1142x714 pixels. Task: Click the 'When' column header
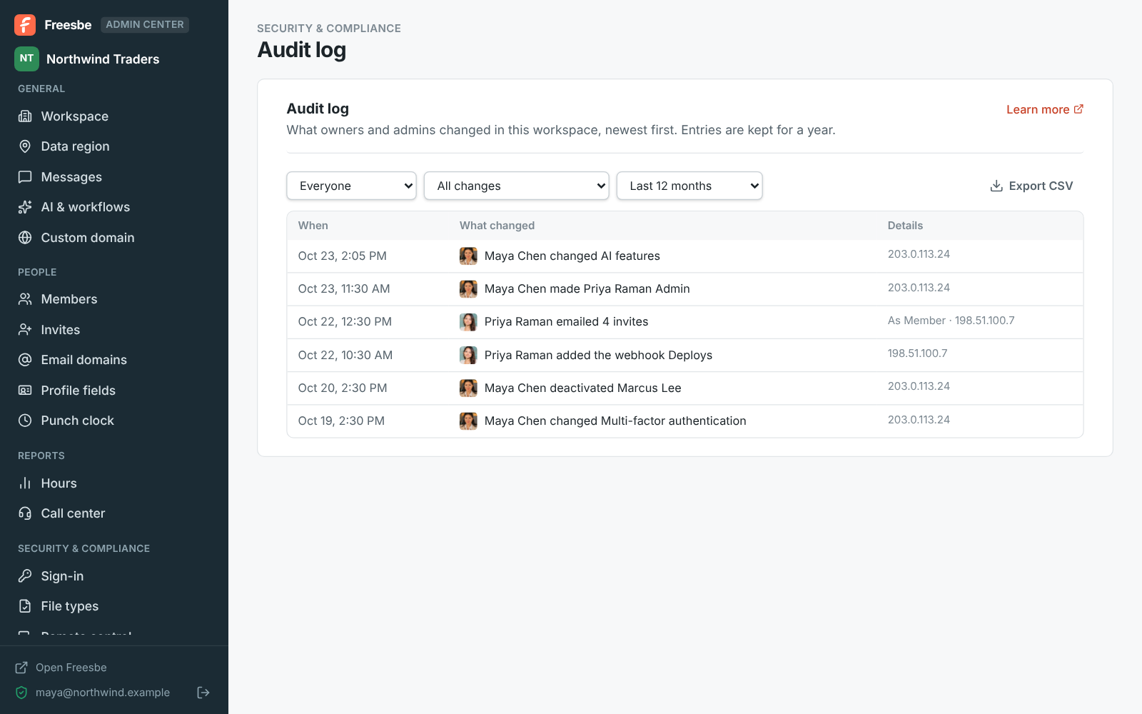point(313,226)
